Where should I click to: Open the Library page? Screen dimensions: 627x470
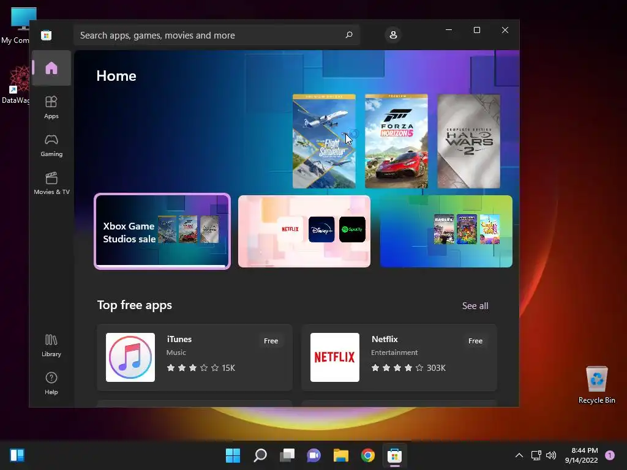click(51, 346)
